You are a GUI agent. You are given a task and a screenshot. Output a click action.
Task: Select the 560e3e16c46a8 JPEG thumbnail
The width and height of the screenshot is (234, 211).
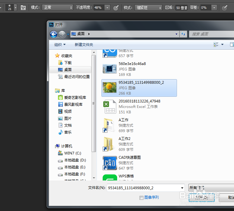(110, 69)
